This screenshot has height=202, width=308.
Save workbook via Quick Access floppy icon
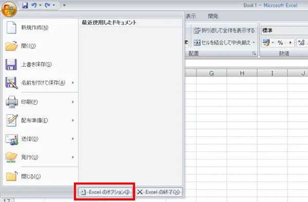(x=25, y=5)
